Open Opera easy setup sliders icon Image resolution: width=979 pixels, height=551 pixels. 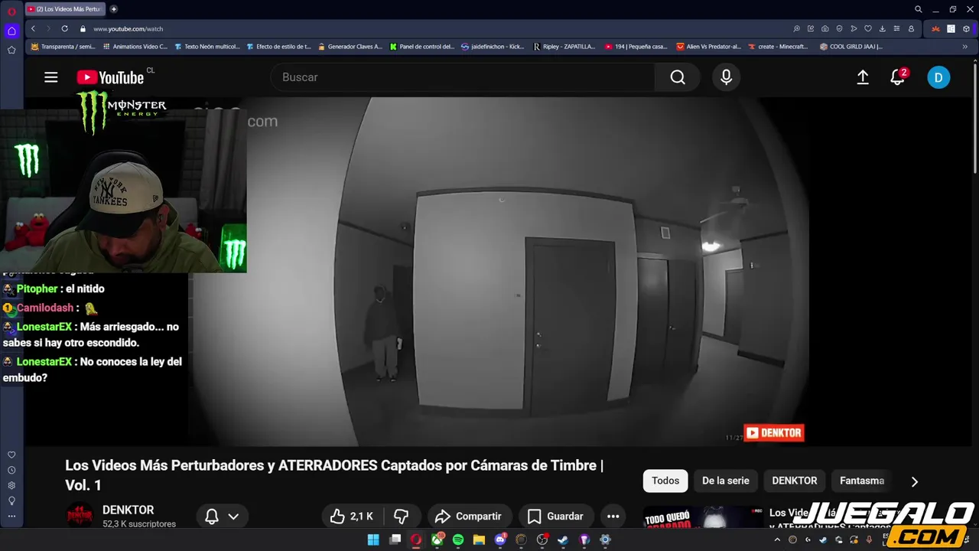pyautogui.click(x=896, y=28)
